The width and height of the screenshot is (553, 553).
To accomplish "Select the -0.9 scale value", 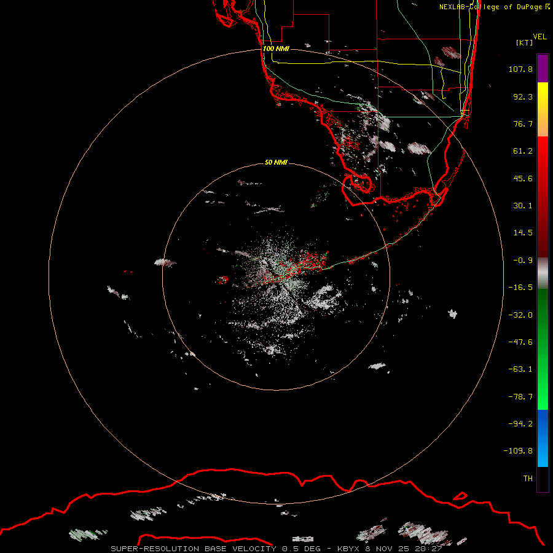I will tap(523, 261).
